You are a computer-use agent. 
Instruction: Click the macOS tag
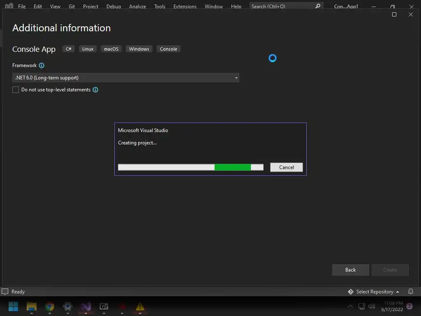click(111, 49)
